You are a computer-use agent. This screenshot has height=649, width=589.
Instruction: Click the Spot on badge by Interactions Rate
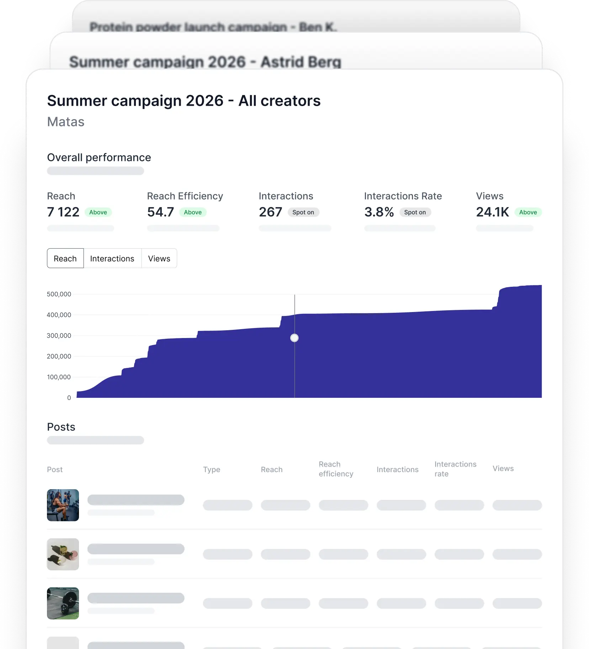pyautogui.click(x=415, y=212)
